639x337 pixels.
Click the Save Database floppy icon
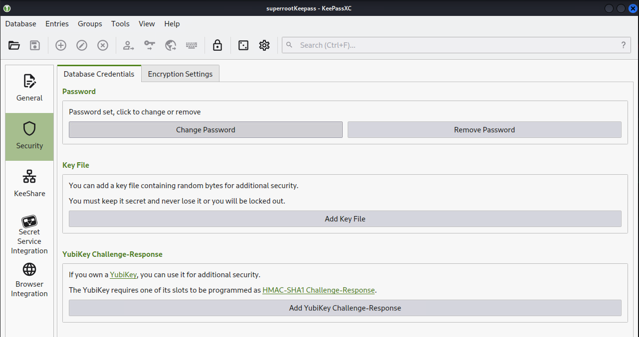[35, 45]
